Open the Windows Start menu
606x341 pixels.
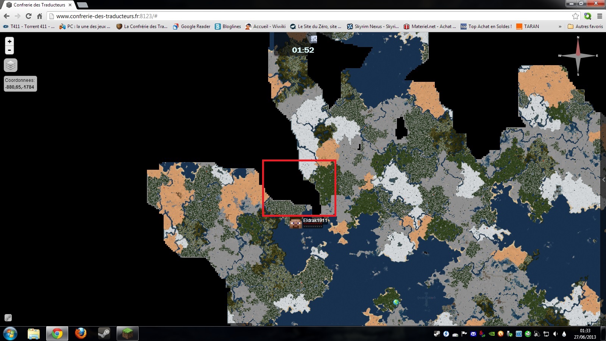click(10, 334)
